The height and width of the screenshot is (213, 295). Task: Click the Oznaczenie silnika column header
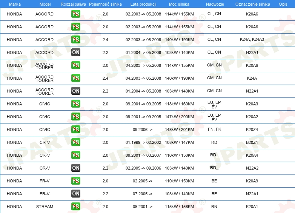pos(253,4)
